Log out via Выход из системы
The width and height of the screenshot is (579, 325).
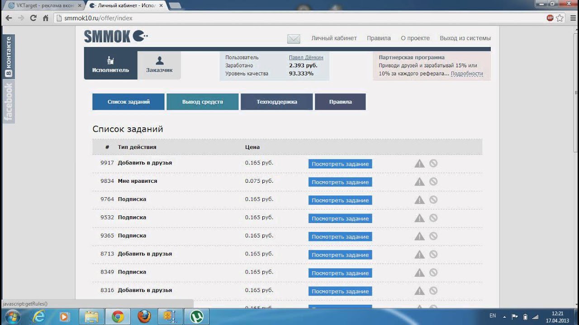coord(465,38)
